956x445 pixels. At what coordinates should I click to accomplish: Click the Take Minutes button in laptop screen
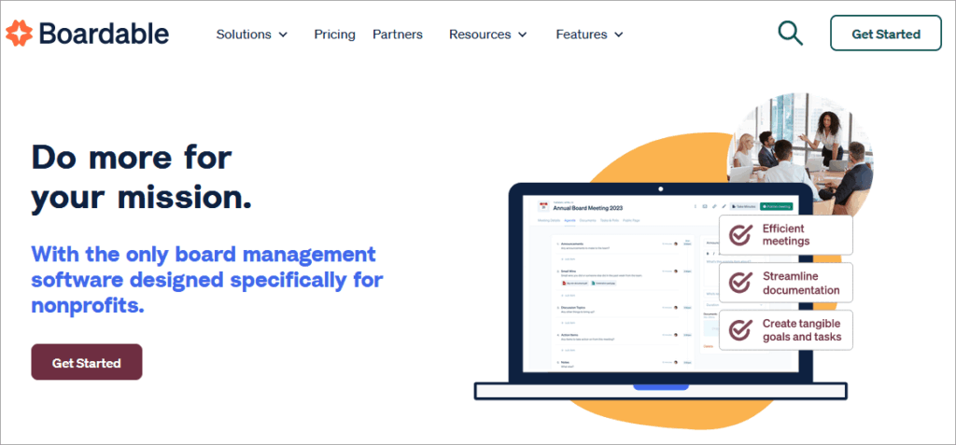click(744, 206)
